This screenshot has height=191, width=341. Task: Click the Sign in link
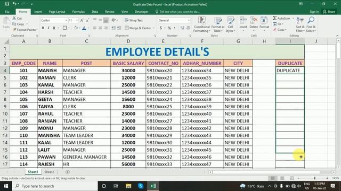pos(314,12)
